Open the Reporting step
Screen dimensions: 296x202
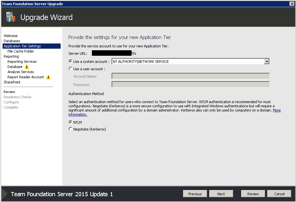pyautogui.click(x=11, y=56)
